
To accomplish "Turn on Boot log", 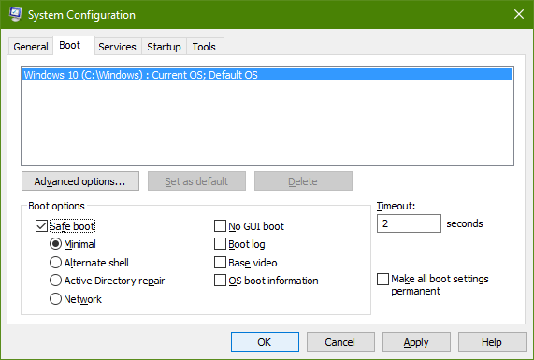I will 220,244.
